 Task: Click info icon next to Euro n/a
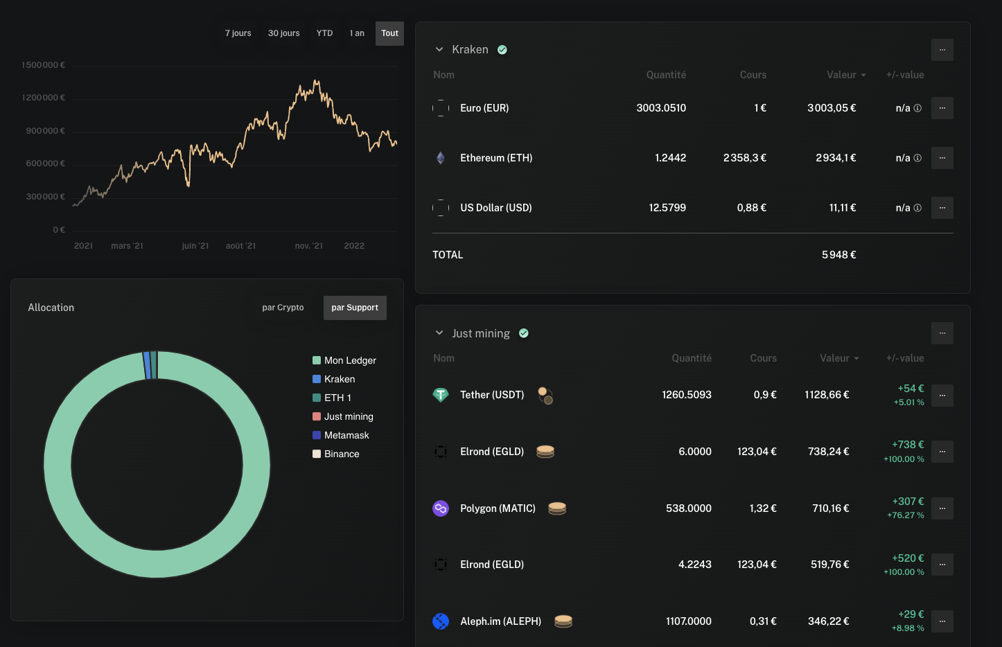(x=917, y=108)
